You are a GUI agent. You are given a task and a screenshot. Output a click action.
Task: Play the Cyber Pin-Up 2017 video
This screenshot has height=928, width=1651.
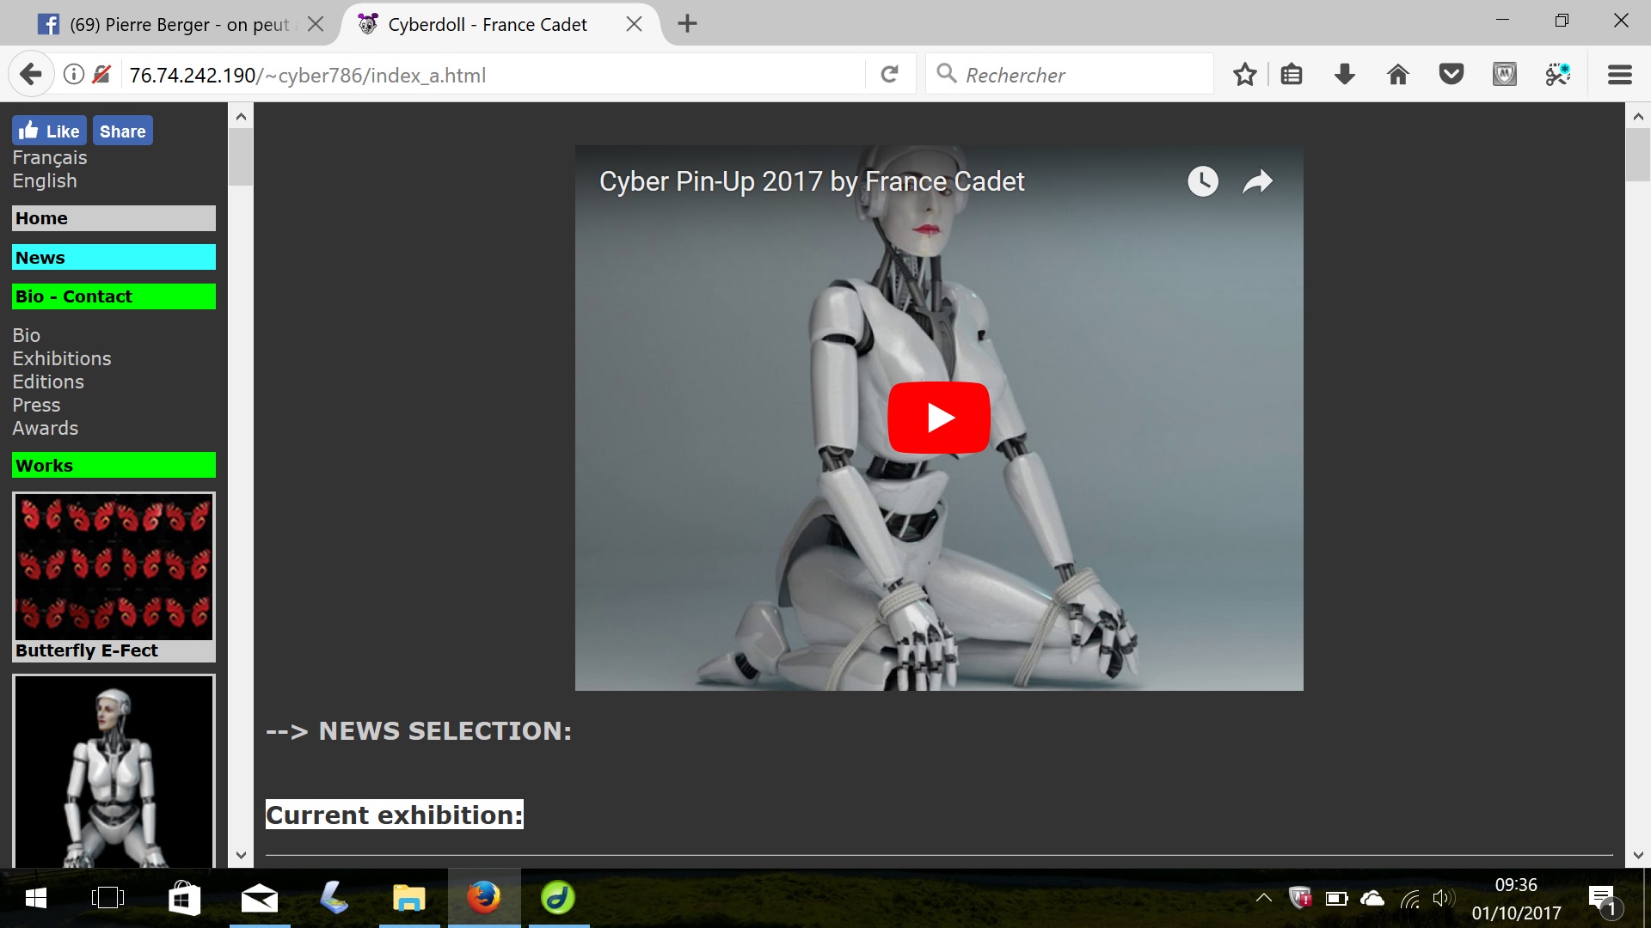pos(939,418)
